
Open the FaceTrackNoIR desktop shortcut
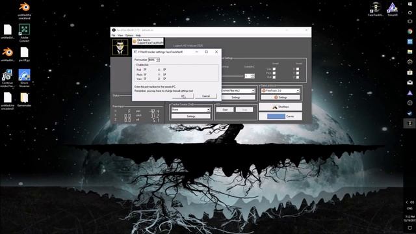click(376, 9)
